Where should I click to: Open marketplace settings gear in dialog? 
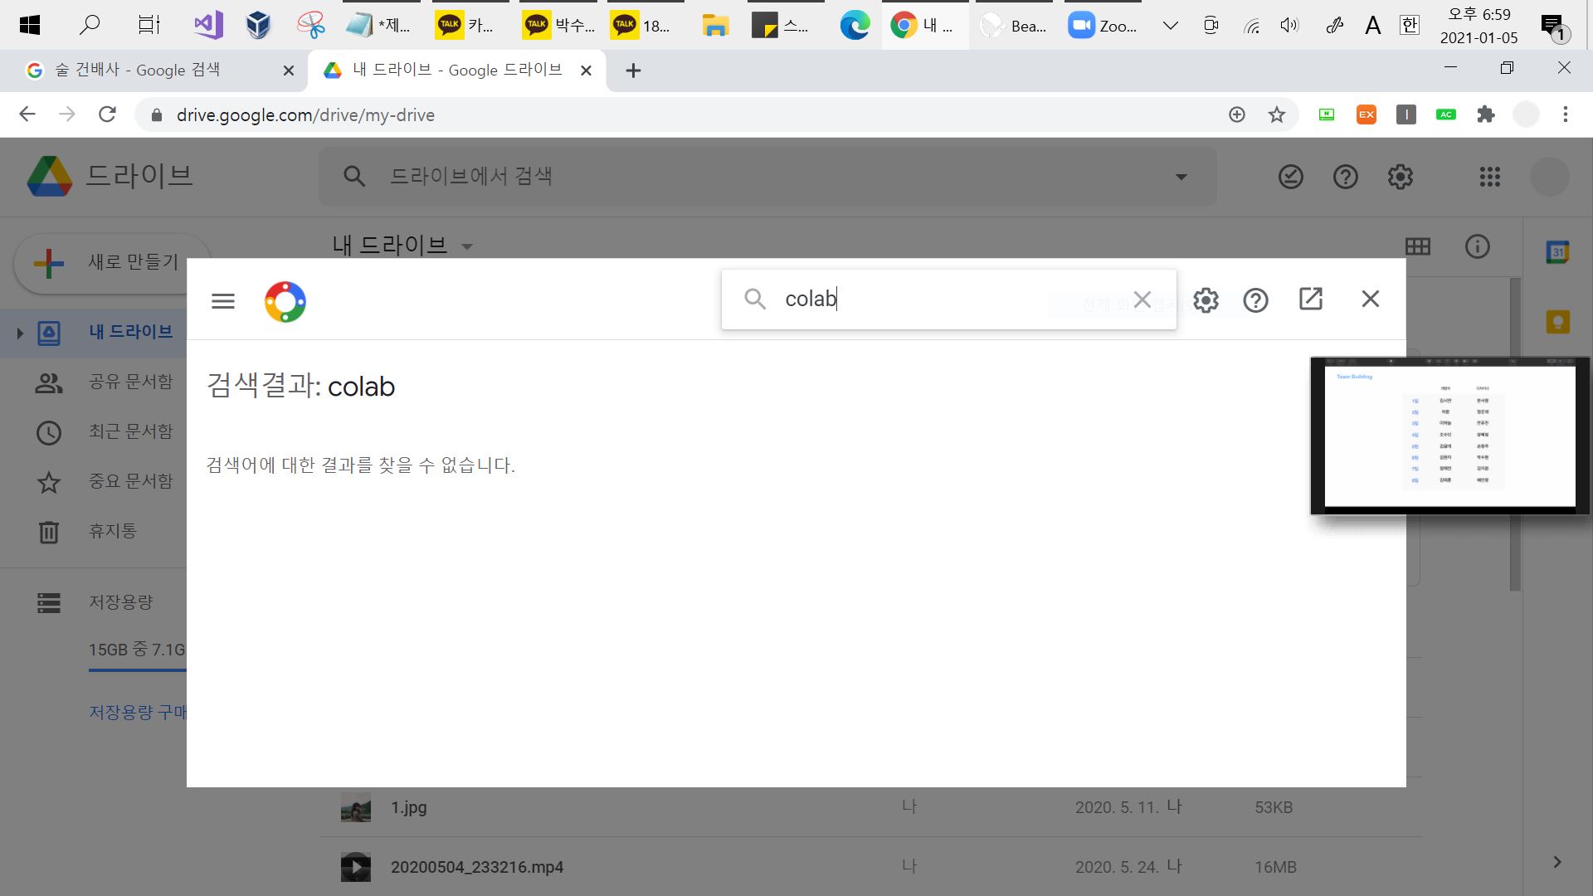(x=1206, y=300)
